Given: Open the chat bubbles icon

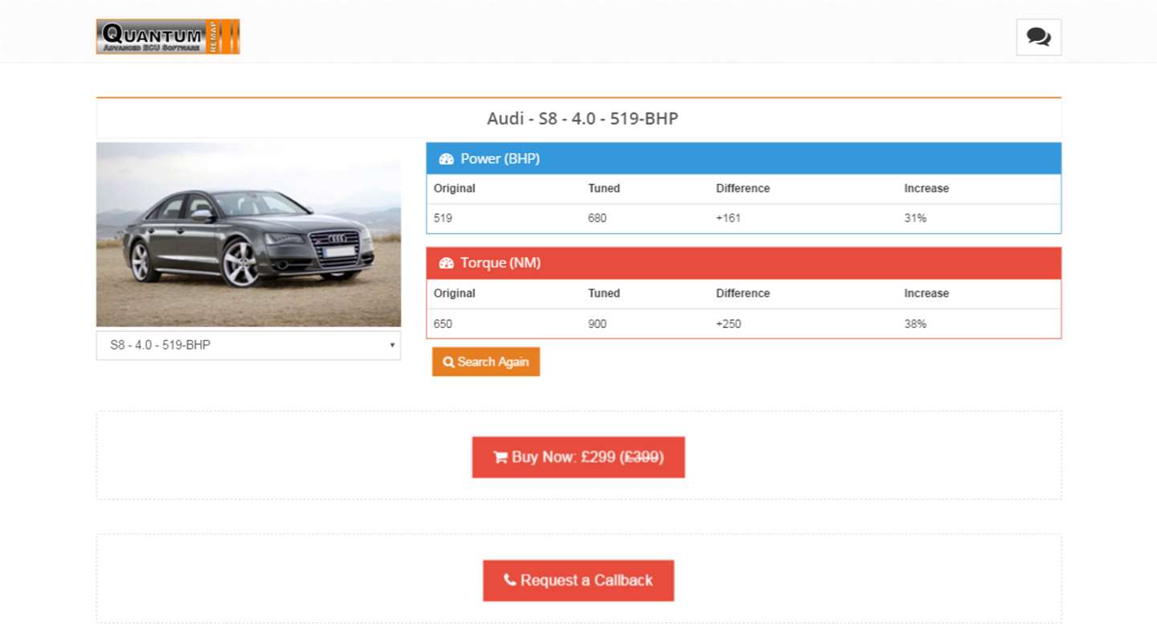Looking at the screenshot, I should (x=1038, y=37).
